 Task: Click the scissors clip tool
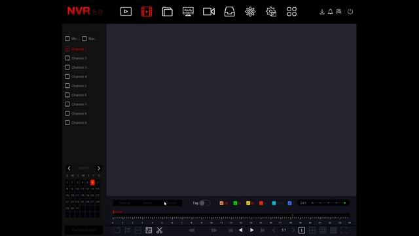[160, 230]
